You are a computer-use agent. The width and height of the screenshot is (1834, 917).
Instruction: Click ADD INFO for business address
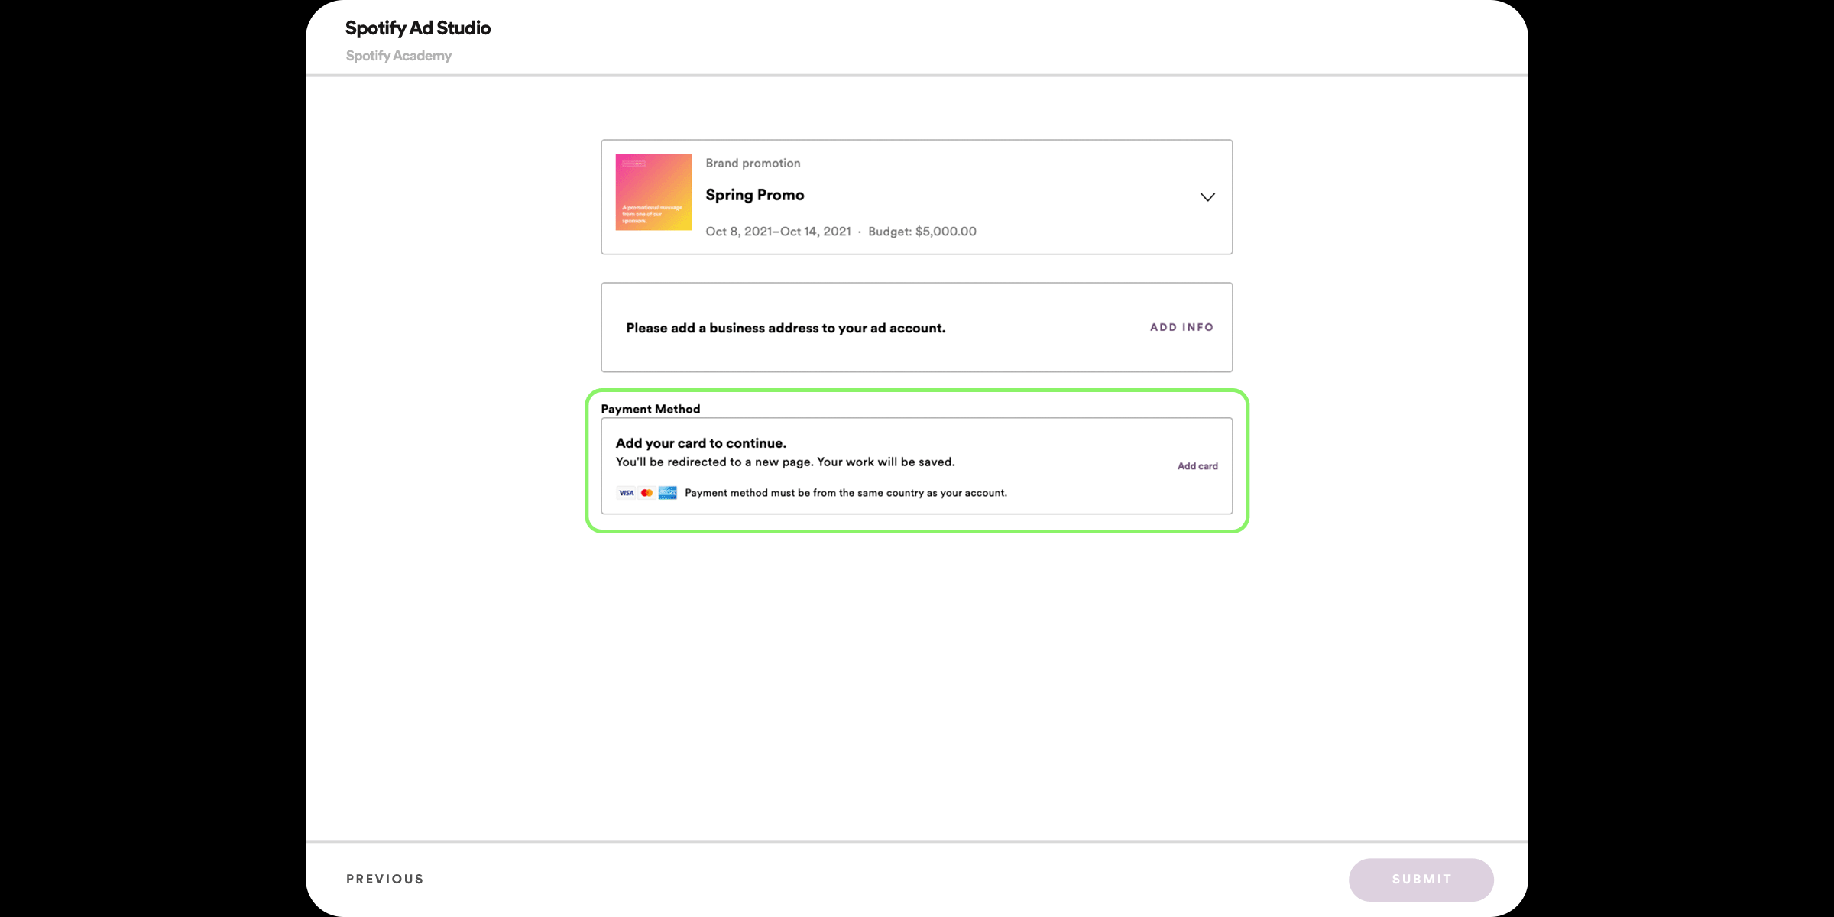[1181, 327]
